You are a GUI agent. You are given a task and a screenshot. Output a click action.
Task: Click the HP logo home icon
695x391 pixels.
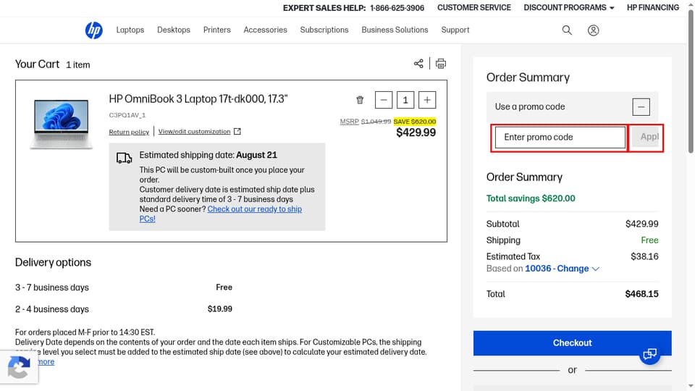(x=93, y=30)
